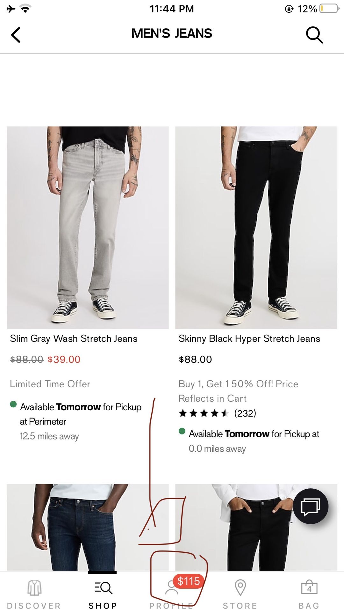This screenshot has height=612, width=344.
Task: Tap the $39.00 sale price
Action: pyautogui.click(x=64, y=360)
